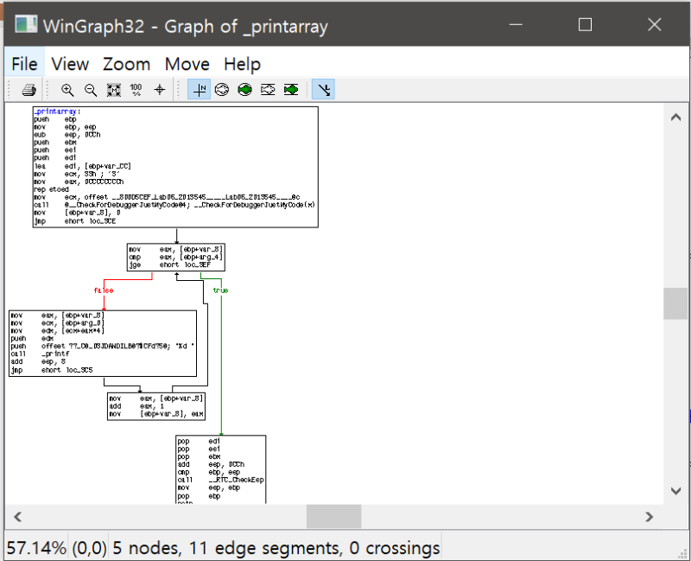Click the vertical scrollbar up arrow
Image resolution: width=691 pixels, height=561 pixels.
[675, 118]
